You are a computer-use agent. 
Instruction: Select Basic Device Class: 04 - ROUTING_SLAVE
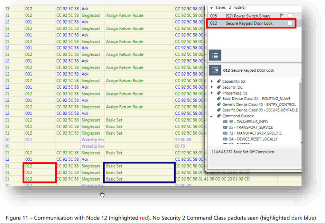click(256, 99)
